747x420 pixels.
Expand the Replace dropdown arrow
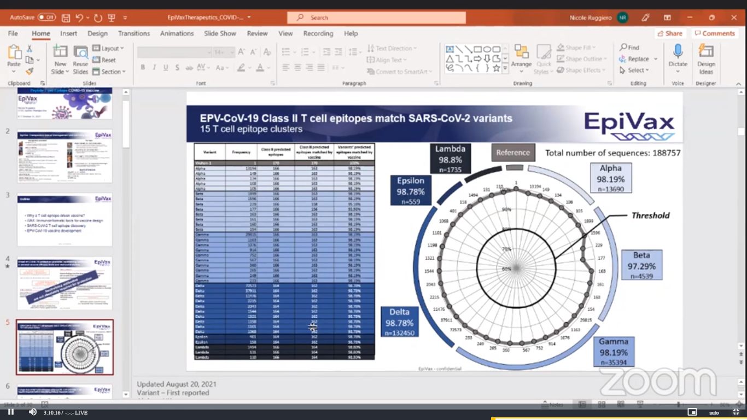pos(655,59)
